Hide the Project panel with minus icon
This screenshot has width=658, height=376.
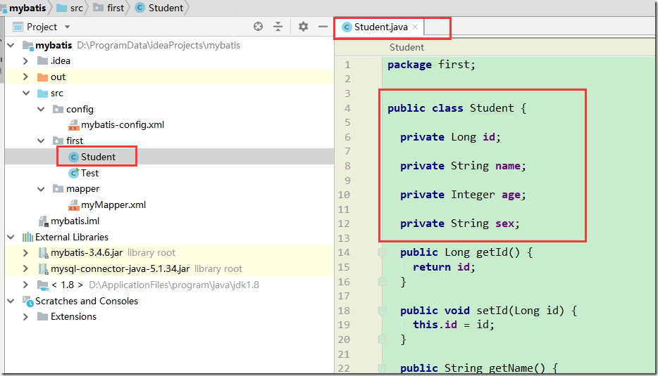[x=323, y=27]
